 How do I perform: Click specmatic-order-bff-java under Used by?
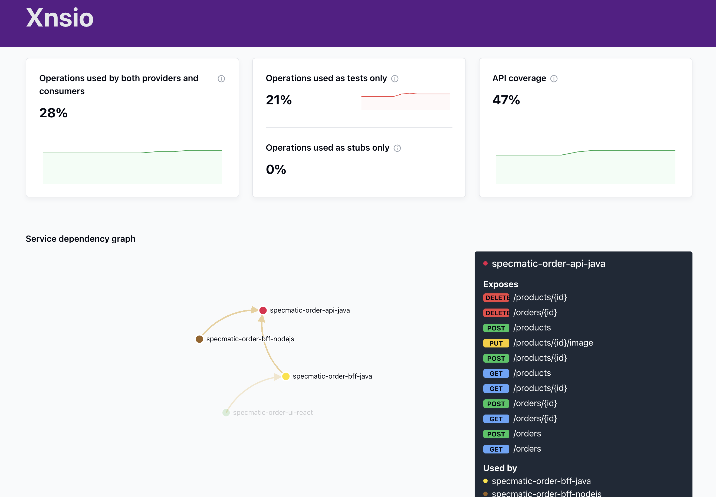541,481
